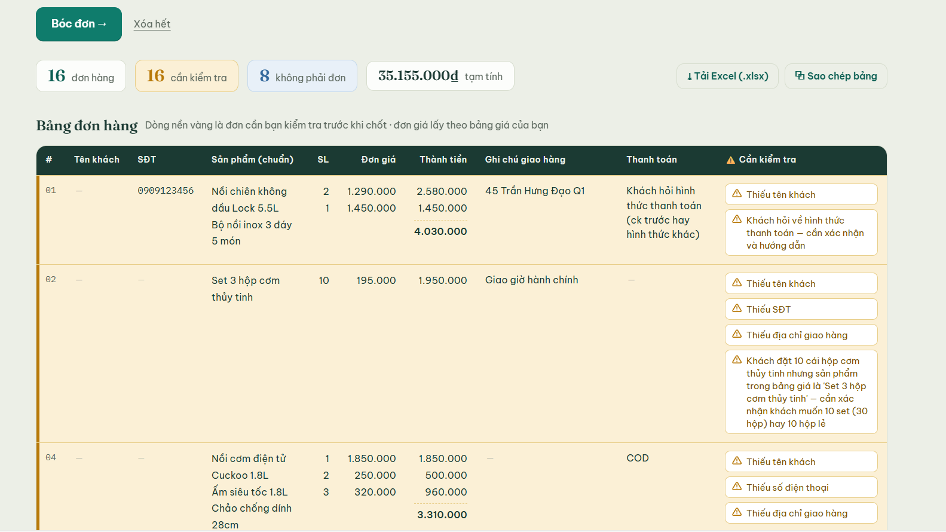Click the Đơn giá column header
The height and width of the screenshot is (532, 946).
pyautogui.click(x=378, y=160)
